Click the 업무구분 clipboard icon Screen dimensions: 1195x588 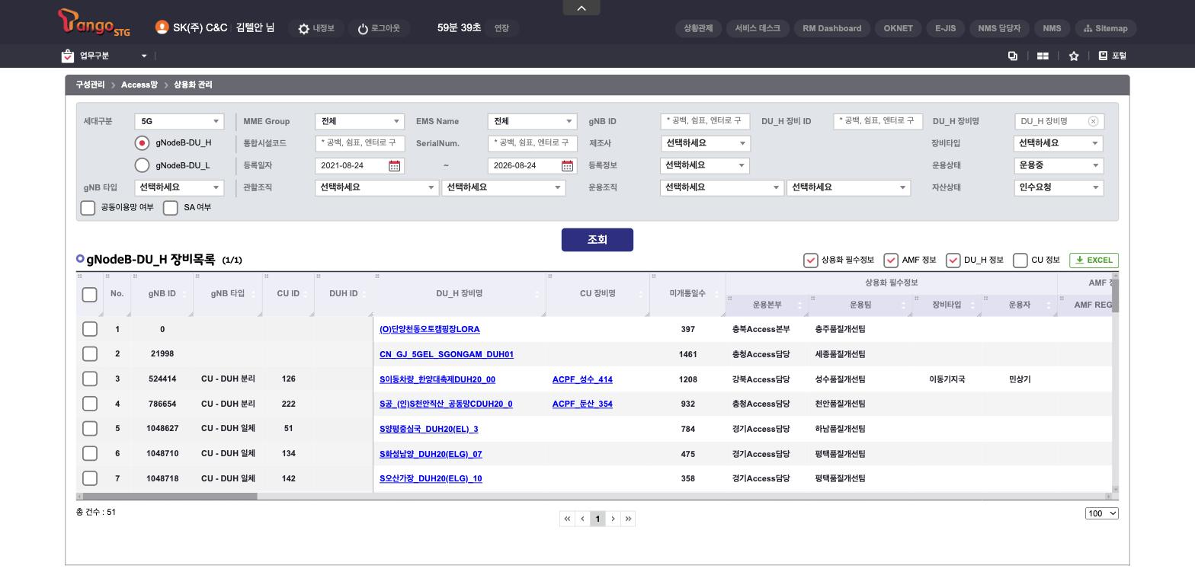[68, 56]
